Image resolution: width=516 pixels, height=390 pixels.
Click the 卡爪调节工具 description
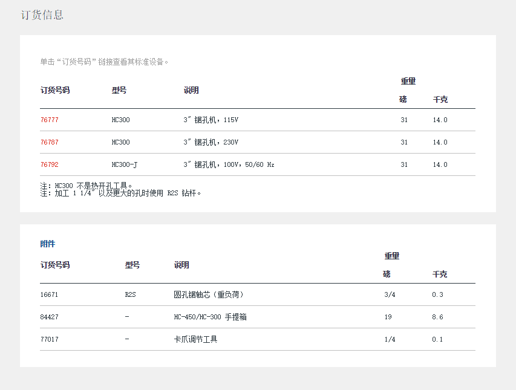click(195, 340)
